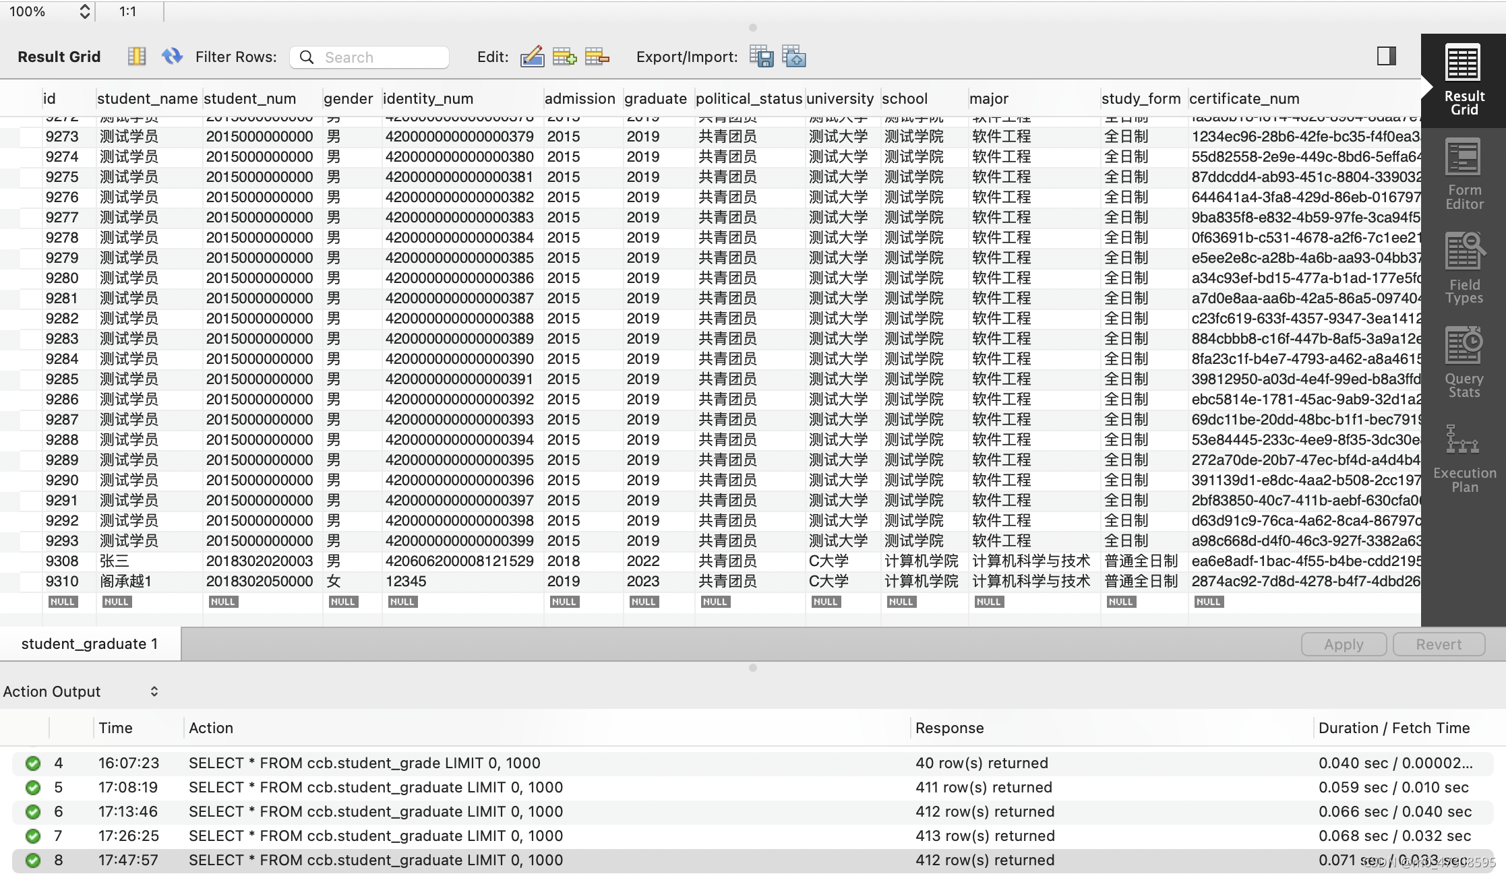Screen dimensions: 1506x876
Task: Export recordset to external file icon
Action: point(762,57)
